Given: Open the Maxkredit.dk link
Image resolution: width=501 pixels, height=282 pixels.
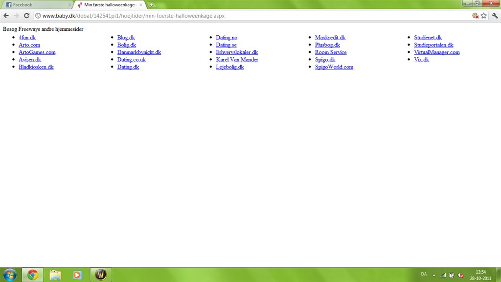Looking at the screenshot, I should coord(330,37).
